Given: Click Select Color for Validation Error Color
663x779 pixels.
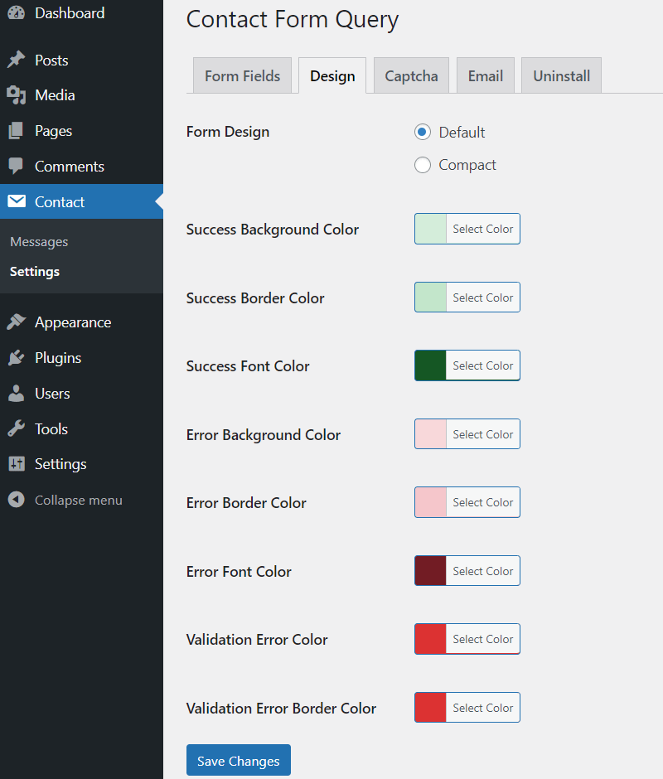Looking at the screenshot, I should coord(483,639).
